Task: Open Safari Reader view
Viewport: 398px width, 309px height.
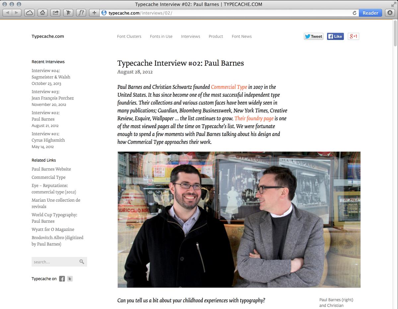Action: pos(370,13)
